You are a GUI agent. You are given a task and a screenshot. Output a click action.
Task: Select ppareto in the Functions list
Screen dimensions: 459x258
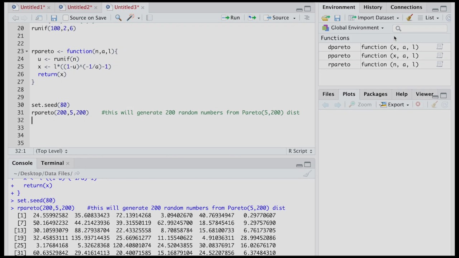point(339,56)
